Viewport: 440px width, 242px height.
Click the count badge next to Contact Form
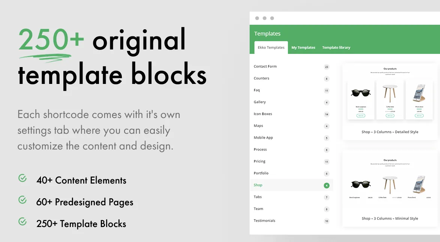tap(326, 67)
